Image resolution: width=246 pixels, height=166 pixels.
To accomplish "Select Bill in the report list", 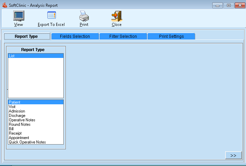I will tap(36, 129).
